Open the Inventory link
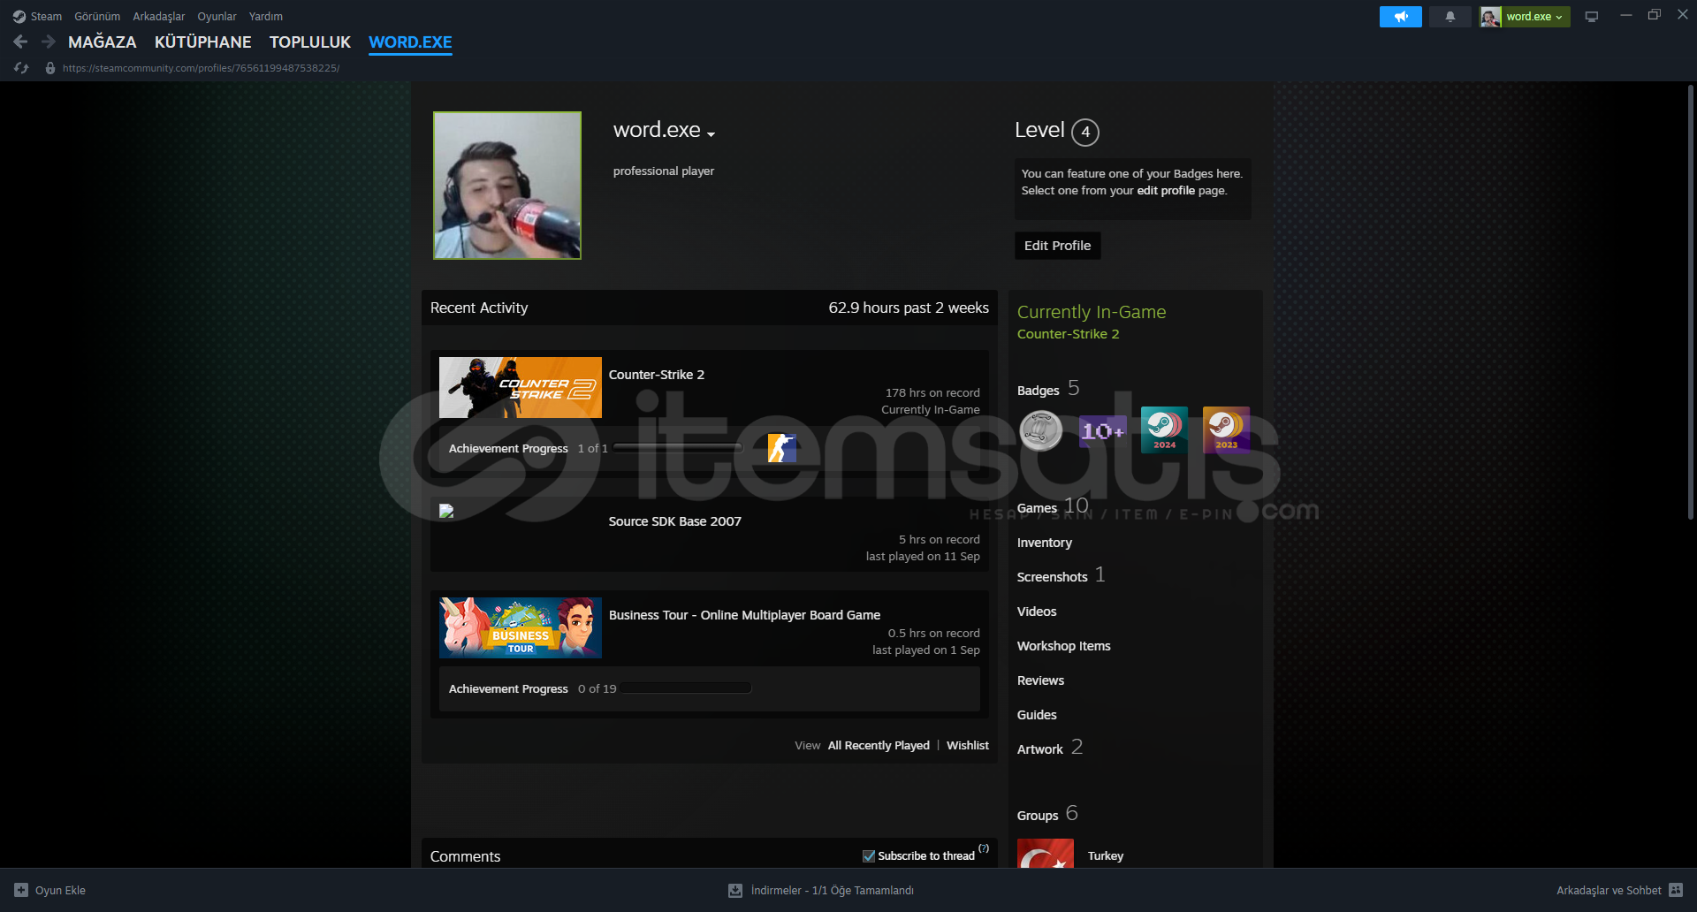The width and height of the screenshot is (1697, 912). [1045, 543]
